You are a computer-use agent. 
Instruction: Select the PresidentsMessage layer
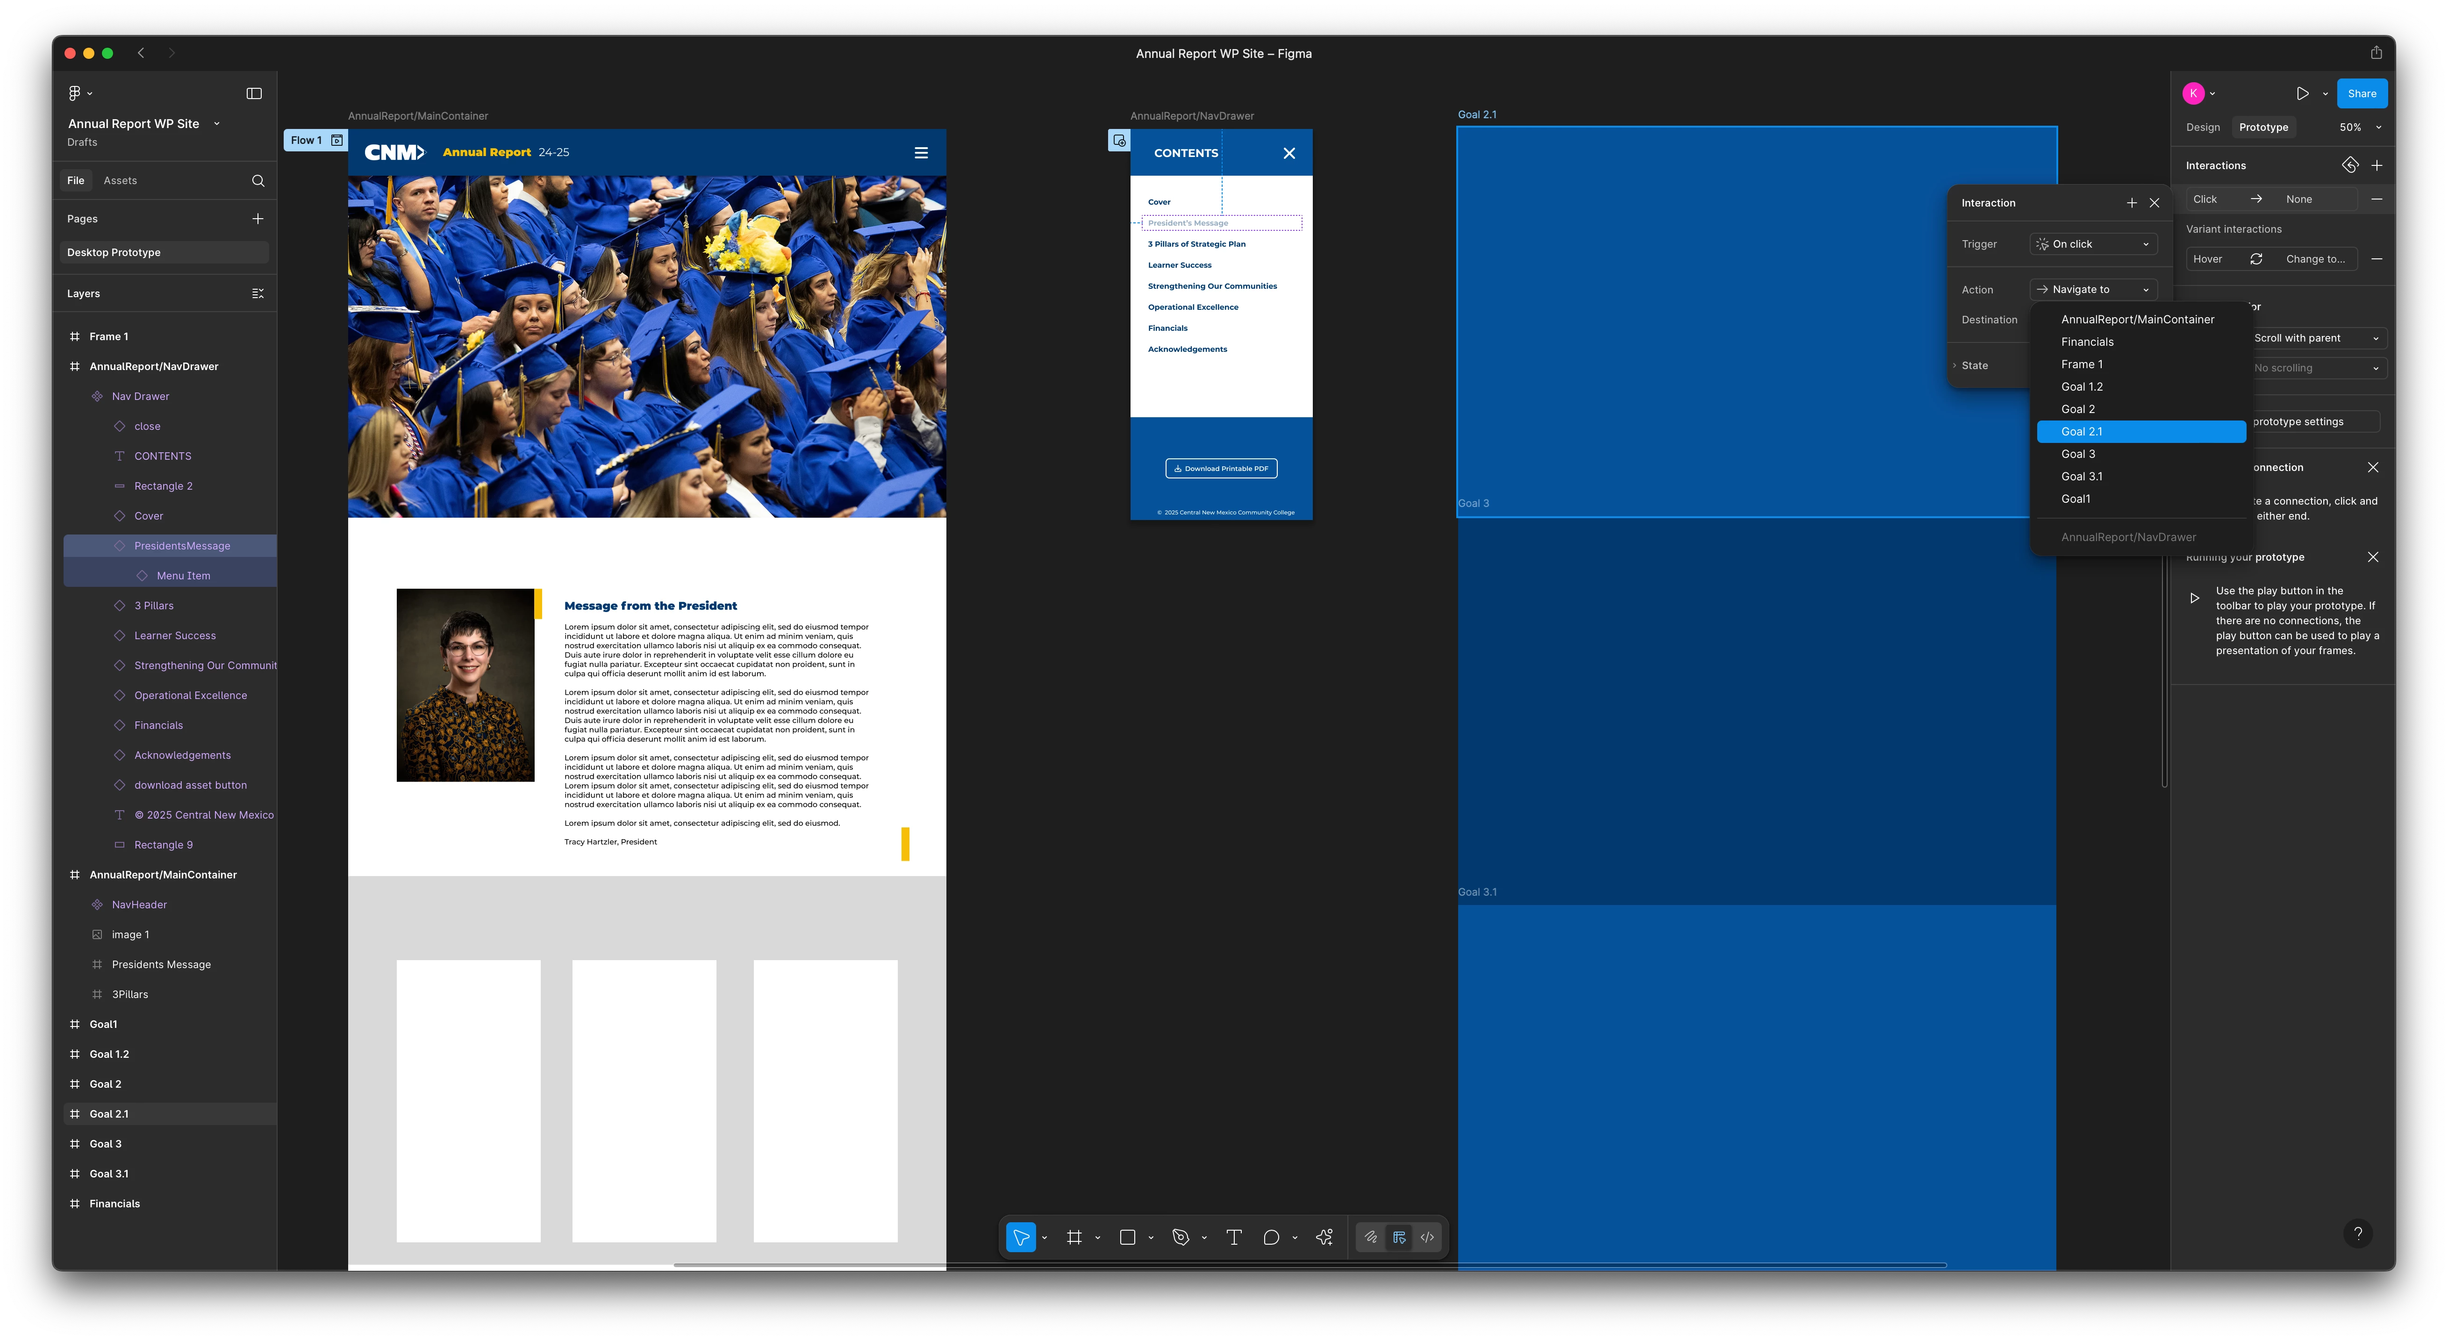(x=169, y=547)
